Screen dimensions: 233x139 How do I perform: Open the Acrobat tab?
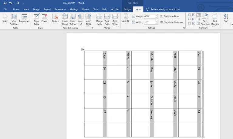coord(115,9)
